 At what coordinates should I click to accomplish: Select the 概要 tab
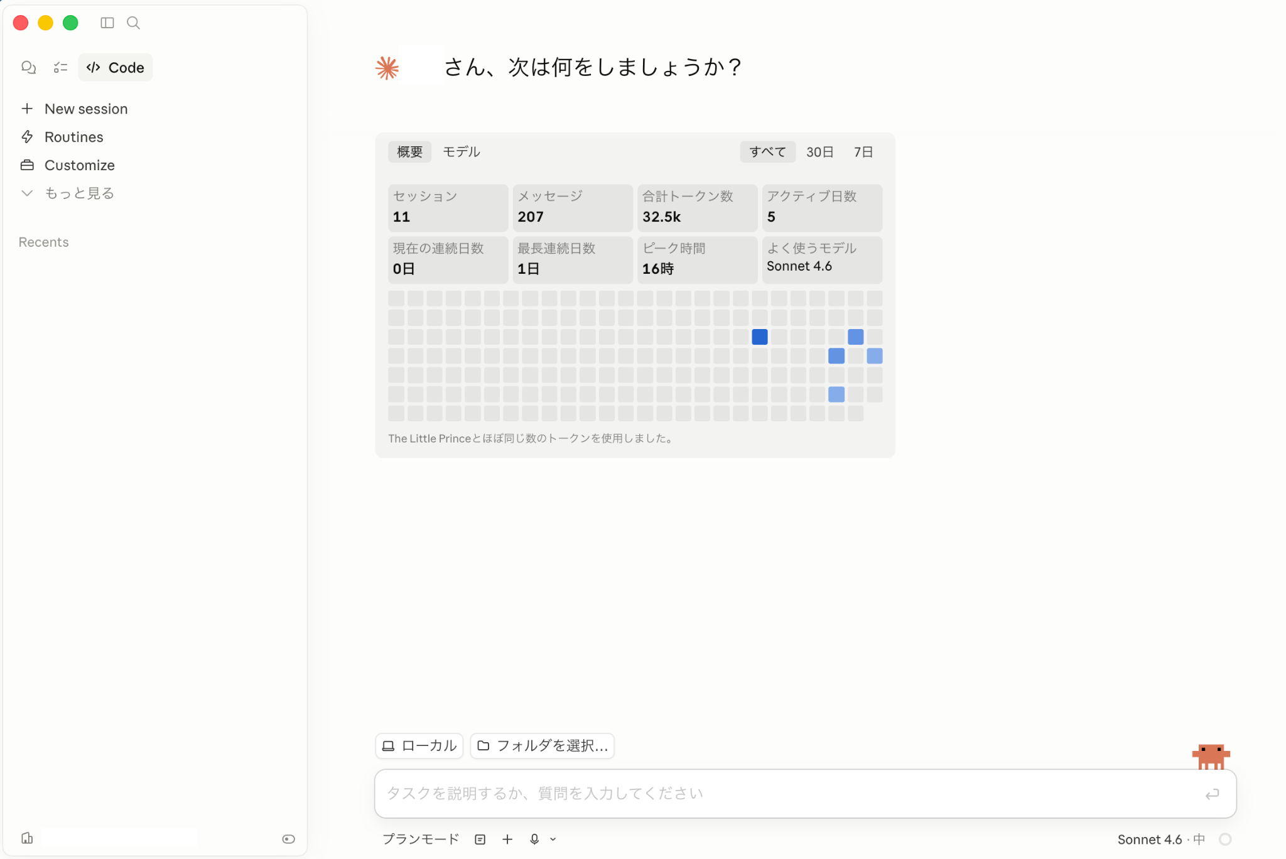coord(409,151)
